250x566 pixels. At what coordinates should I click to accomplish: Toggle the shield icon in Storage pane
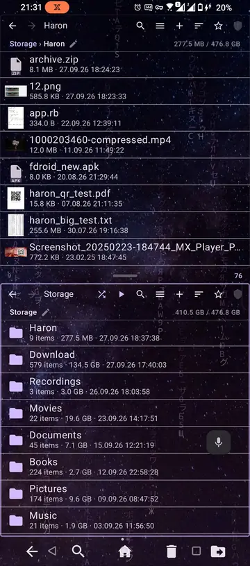coord(237,294)
